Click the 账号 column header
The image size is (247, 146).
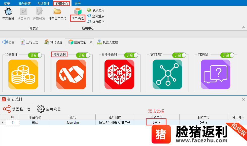(73, 117)
